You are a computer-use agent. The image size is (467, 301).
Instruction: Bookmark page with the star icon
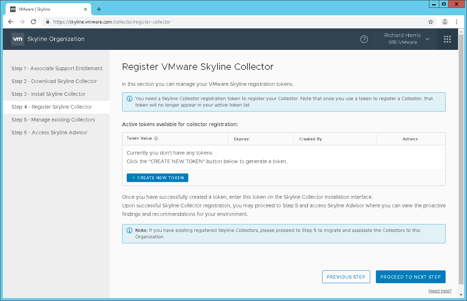click(x=431, y=22)
